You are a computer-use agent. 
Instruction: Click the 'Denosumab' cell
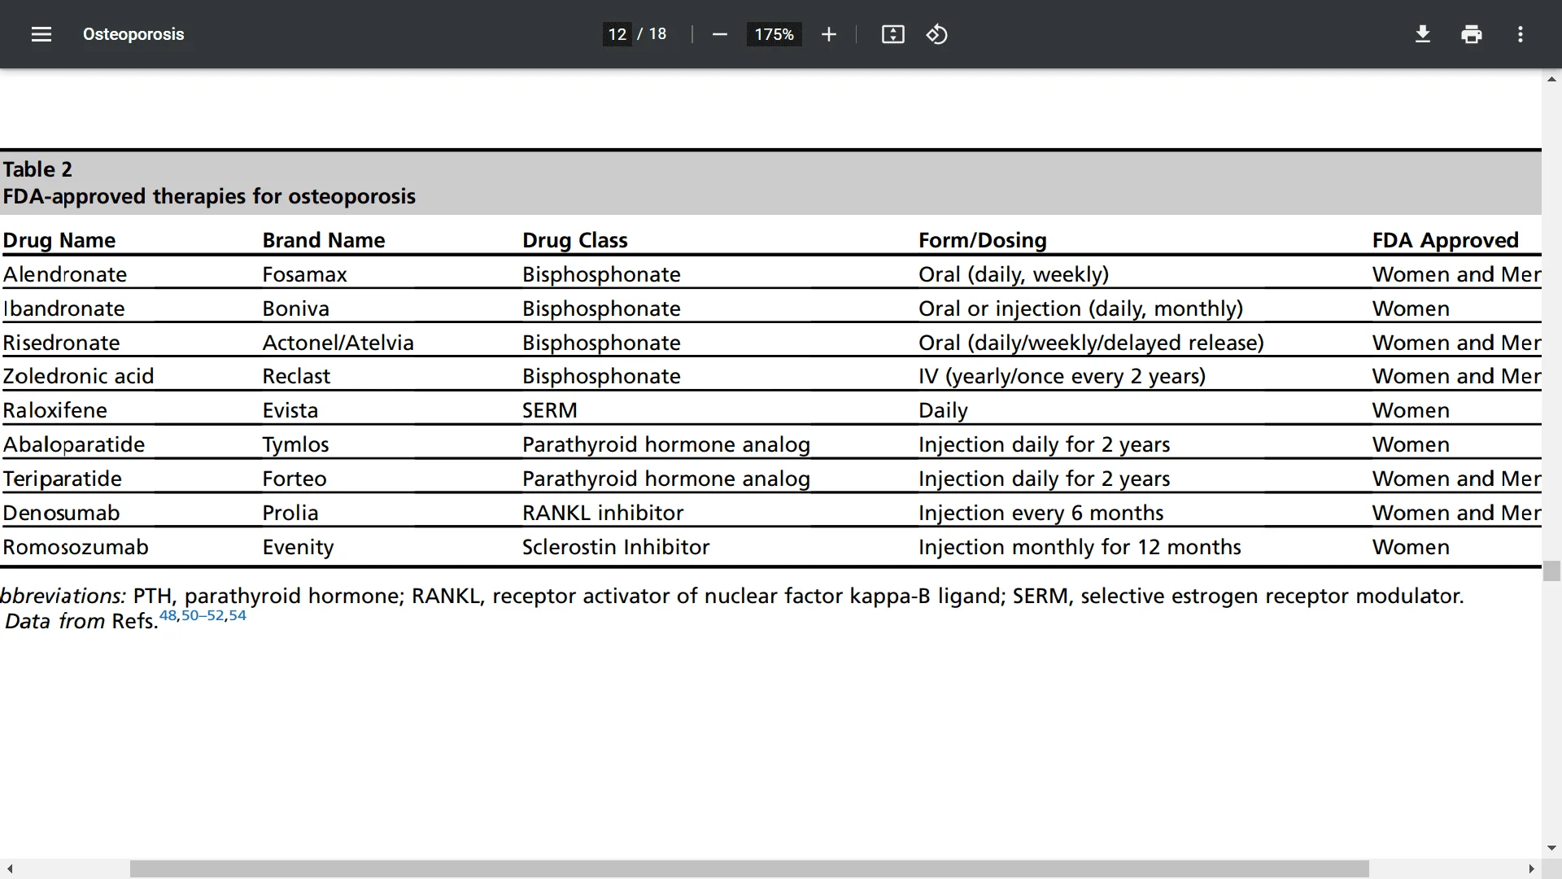pos(61,513)
